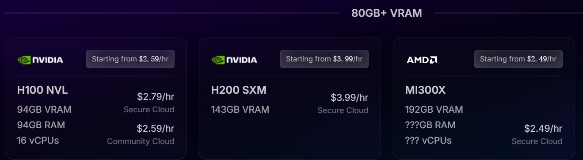
Task: Click the 192GB VRAM spec text
Action: (x=434, y=109)
